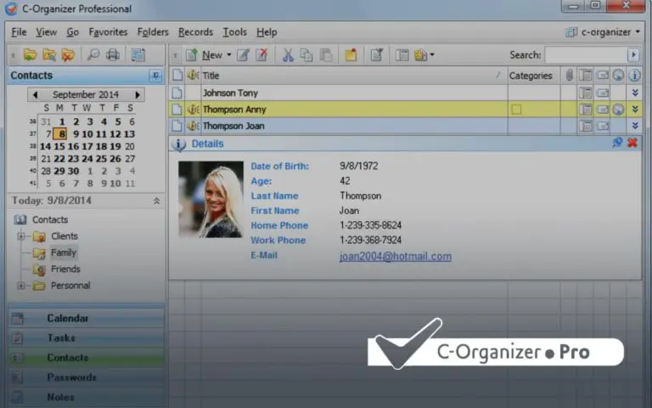Viewport: 652px width, 408px height.
Task: Open the View menu
Action: tap(46, 32)
